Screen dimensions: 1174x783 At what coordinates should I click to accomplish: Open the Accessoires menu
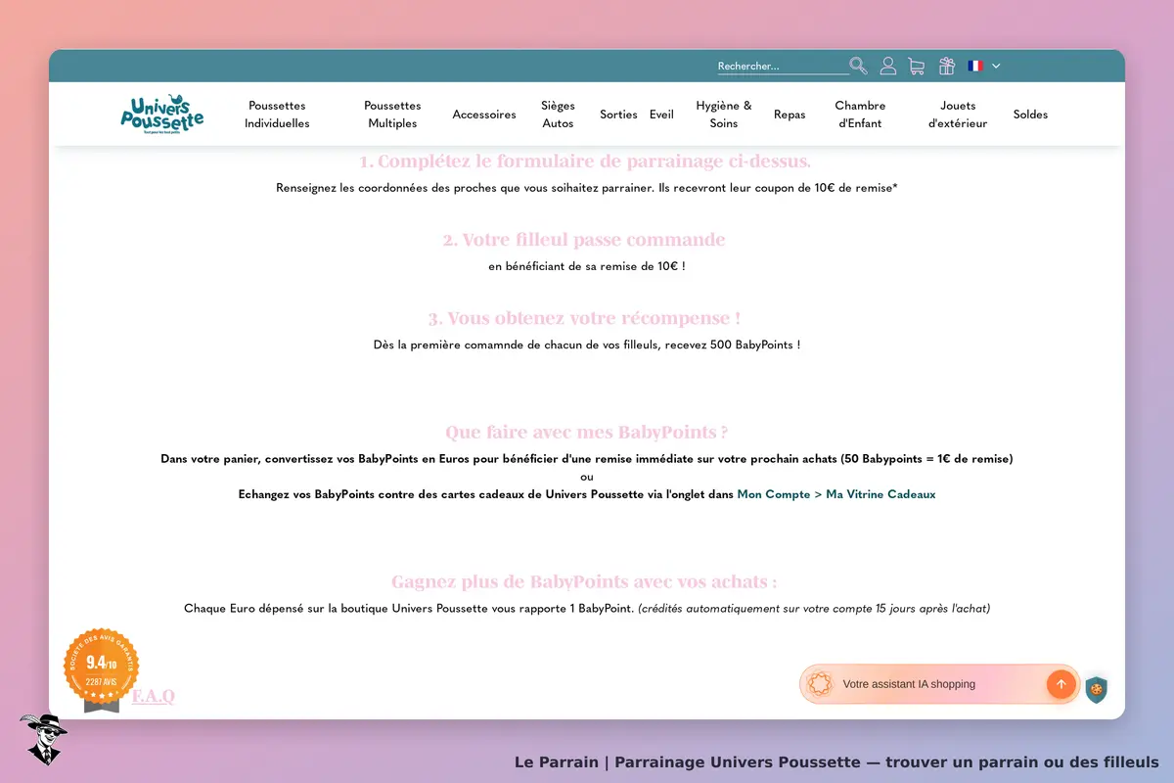click(484, 115)
